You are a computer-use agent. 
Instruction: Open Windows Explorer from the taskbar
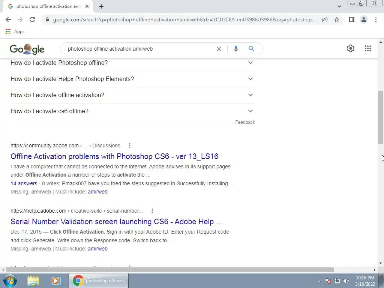coord(33,281)
